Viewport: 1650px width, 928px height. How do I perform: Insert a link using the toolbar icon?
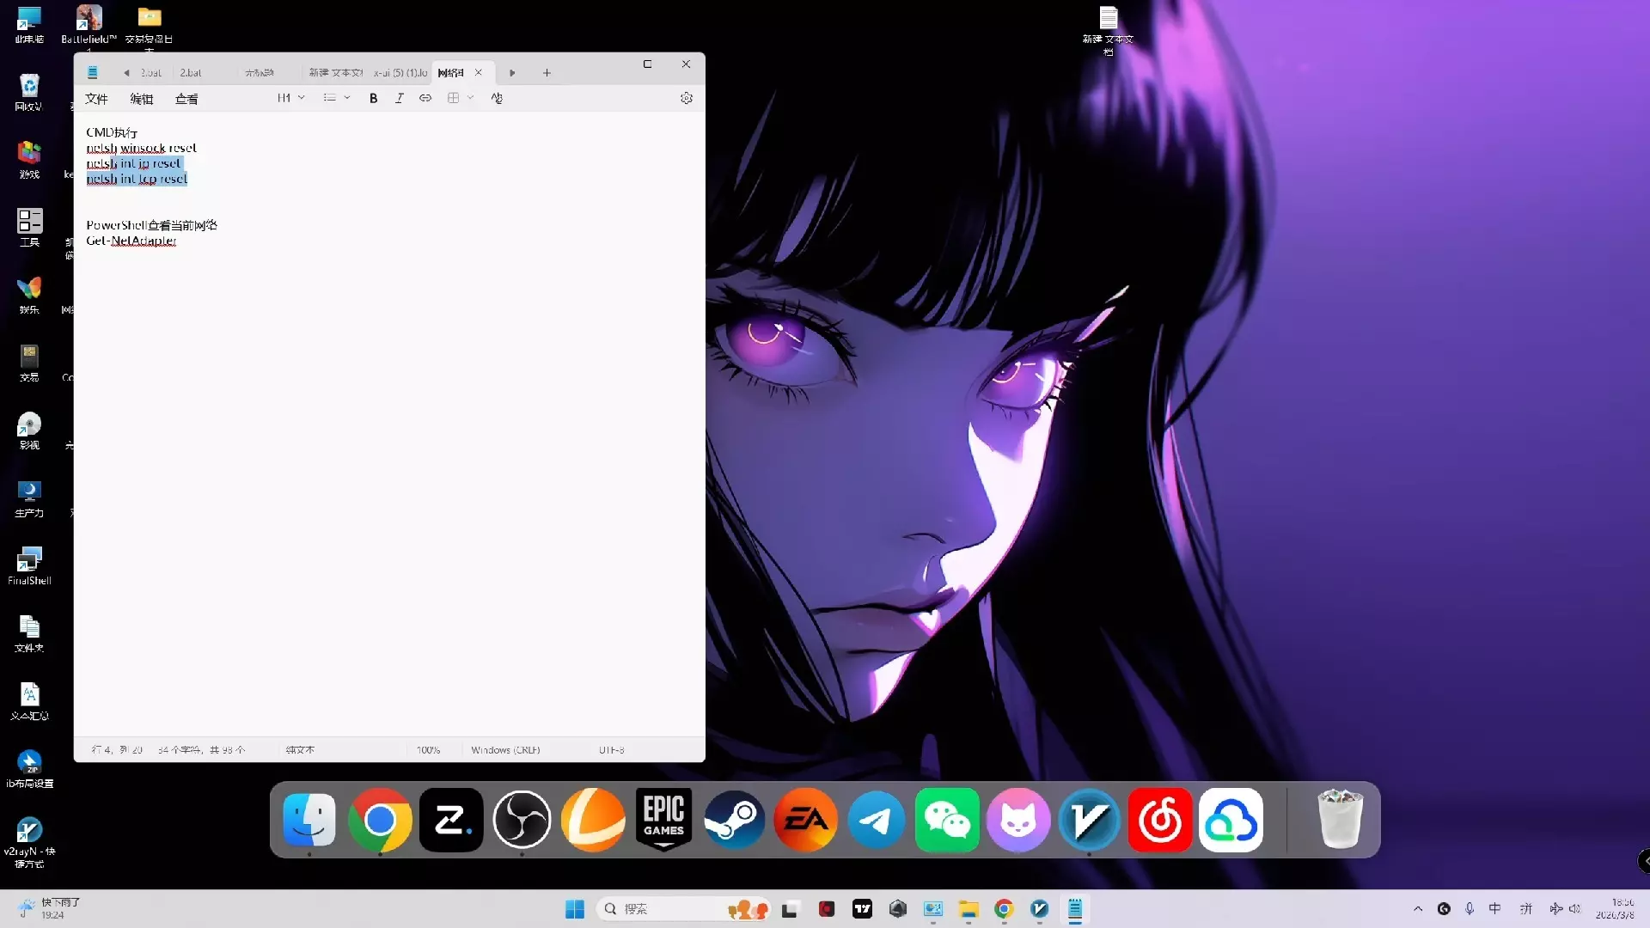click(x=425, y=98)
